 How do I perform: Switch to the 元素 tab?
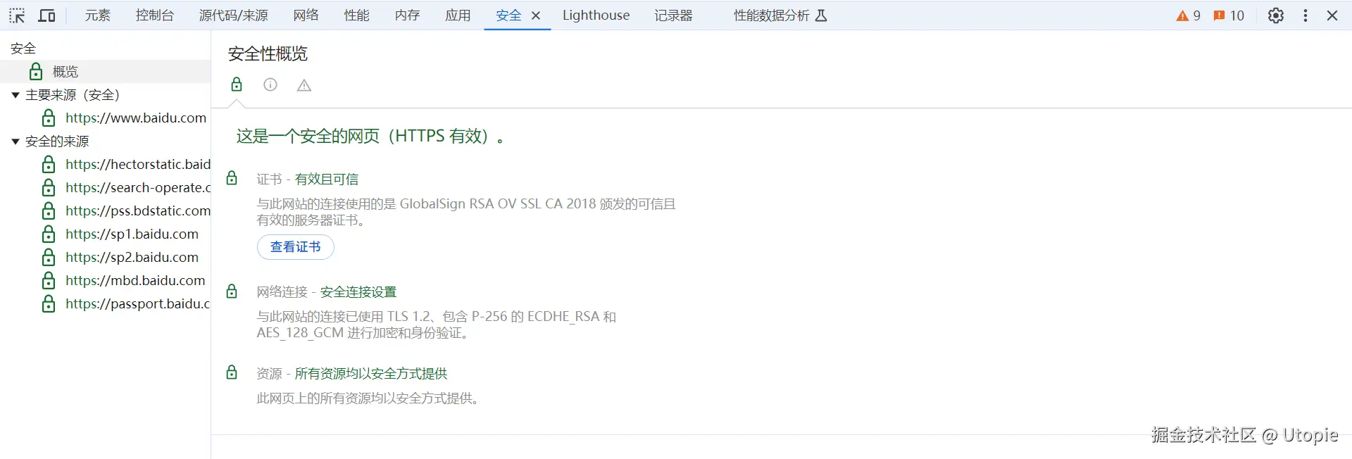[x=98, y=15]
